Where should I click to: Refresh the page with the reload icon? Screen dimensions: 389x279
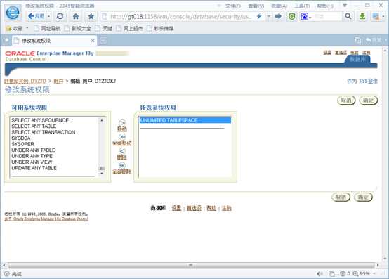[x=60, y=16]
